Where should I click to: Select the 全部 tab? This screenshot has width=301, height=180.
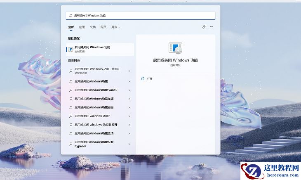click(71, 27)
